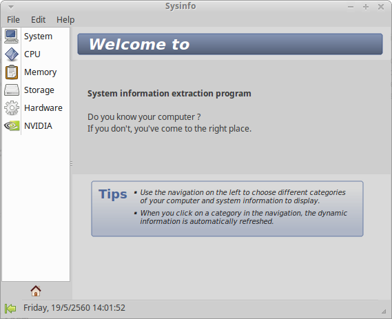Select the Memory category label

41,72
